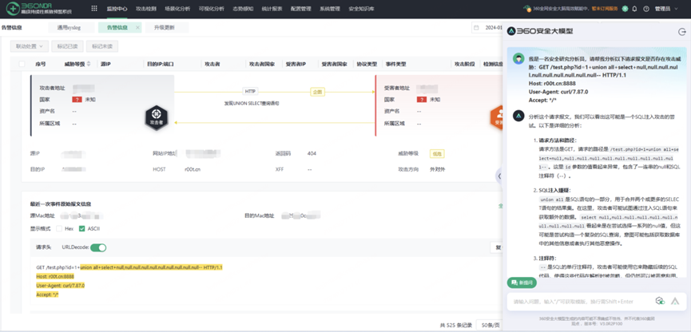Screen dimensions: 691x332
Task: Close the 告警信息 tab with its x
Action: 137,28
